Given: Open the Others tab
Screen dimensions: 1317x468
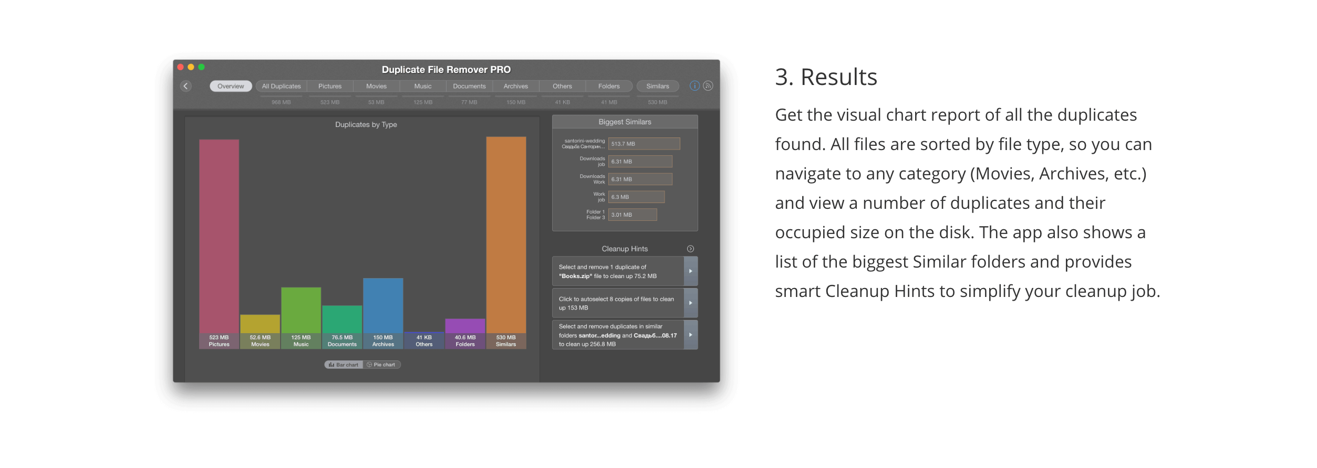Looking at the screenshot, I should coord(562,86).
